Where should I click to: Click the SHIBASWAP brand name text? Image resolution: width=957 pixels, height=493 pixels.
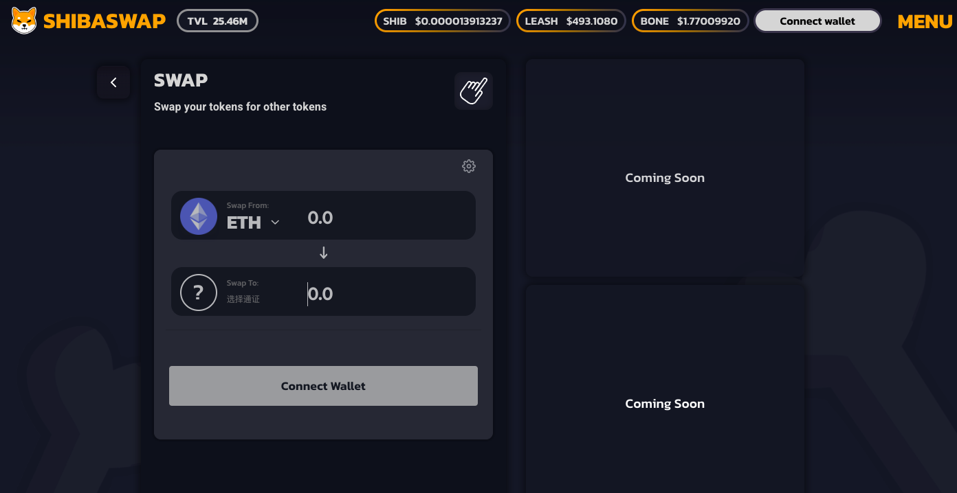click(x=104, y=21)
